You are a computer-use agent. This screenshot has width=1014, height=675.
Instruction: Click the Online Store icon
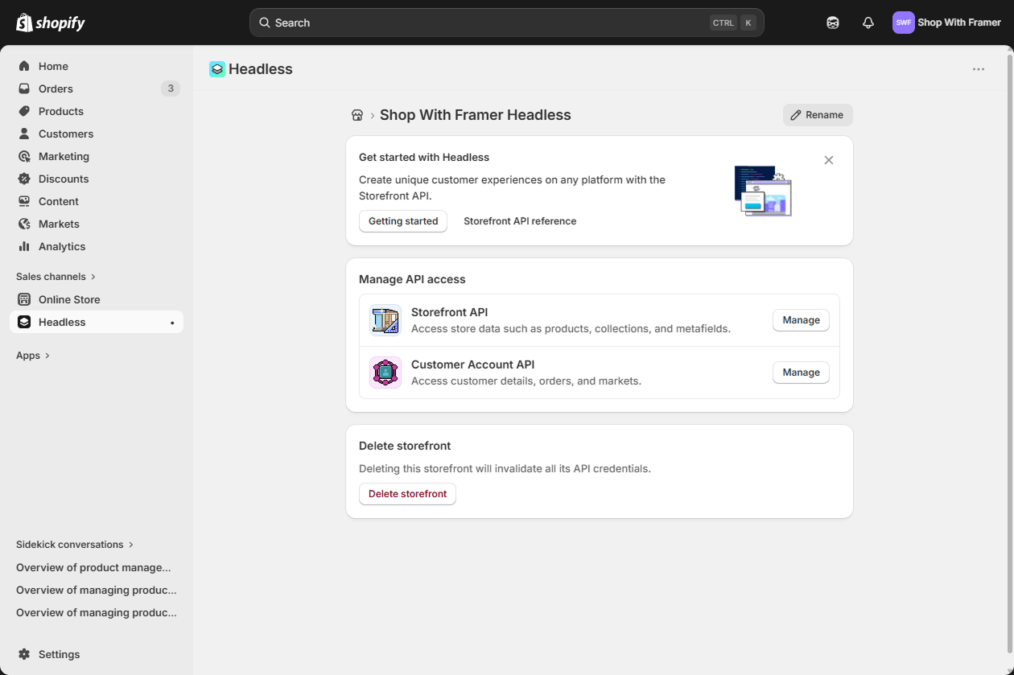[x=24, y=299]
